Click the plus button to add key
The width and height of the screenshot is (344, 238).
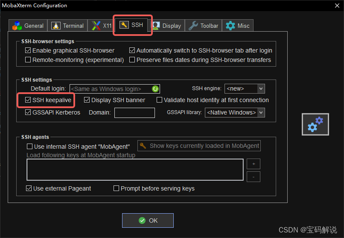(x=254, y=164)
